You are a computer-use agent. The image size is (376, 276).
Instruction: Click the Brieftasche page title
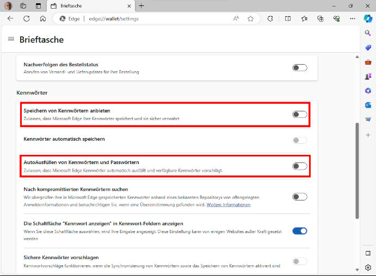coord(41,40)
